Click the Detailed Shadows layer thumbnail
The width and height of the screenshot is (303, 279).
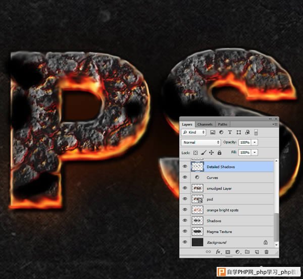coord(197,166)
